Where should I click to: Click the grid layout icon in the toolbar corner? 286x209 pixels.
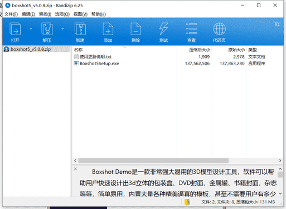pyautogui.click(x=277, y=24)
